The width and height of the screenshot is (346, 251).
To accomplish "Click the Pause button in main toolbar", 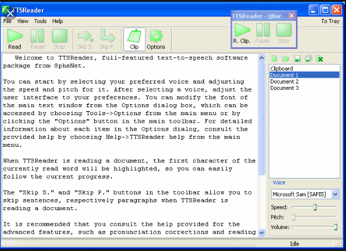I will [x=37, y=39].
